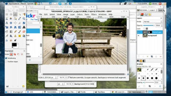Open the Filters menu
This screenshot has height=96, width=171.
pos(94,14)
